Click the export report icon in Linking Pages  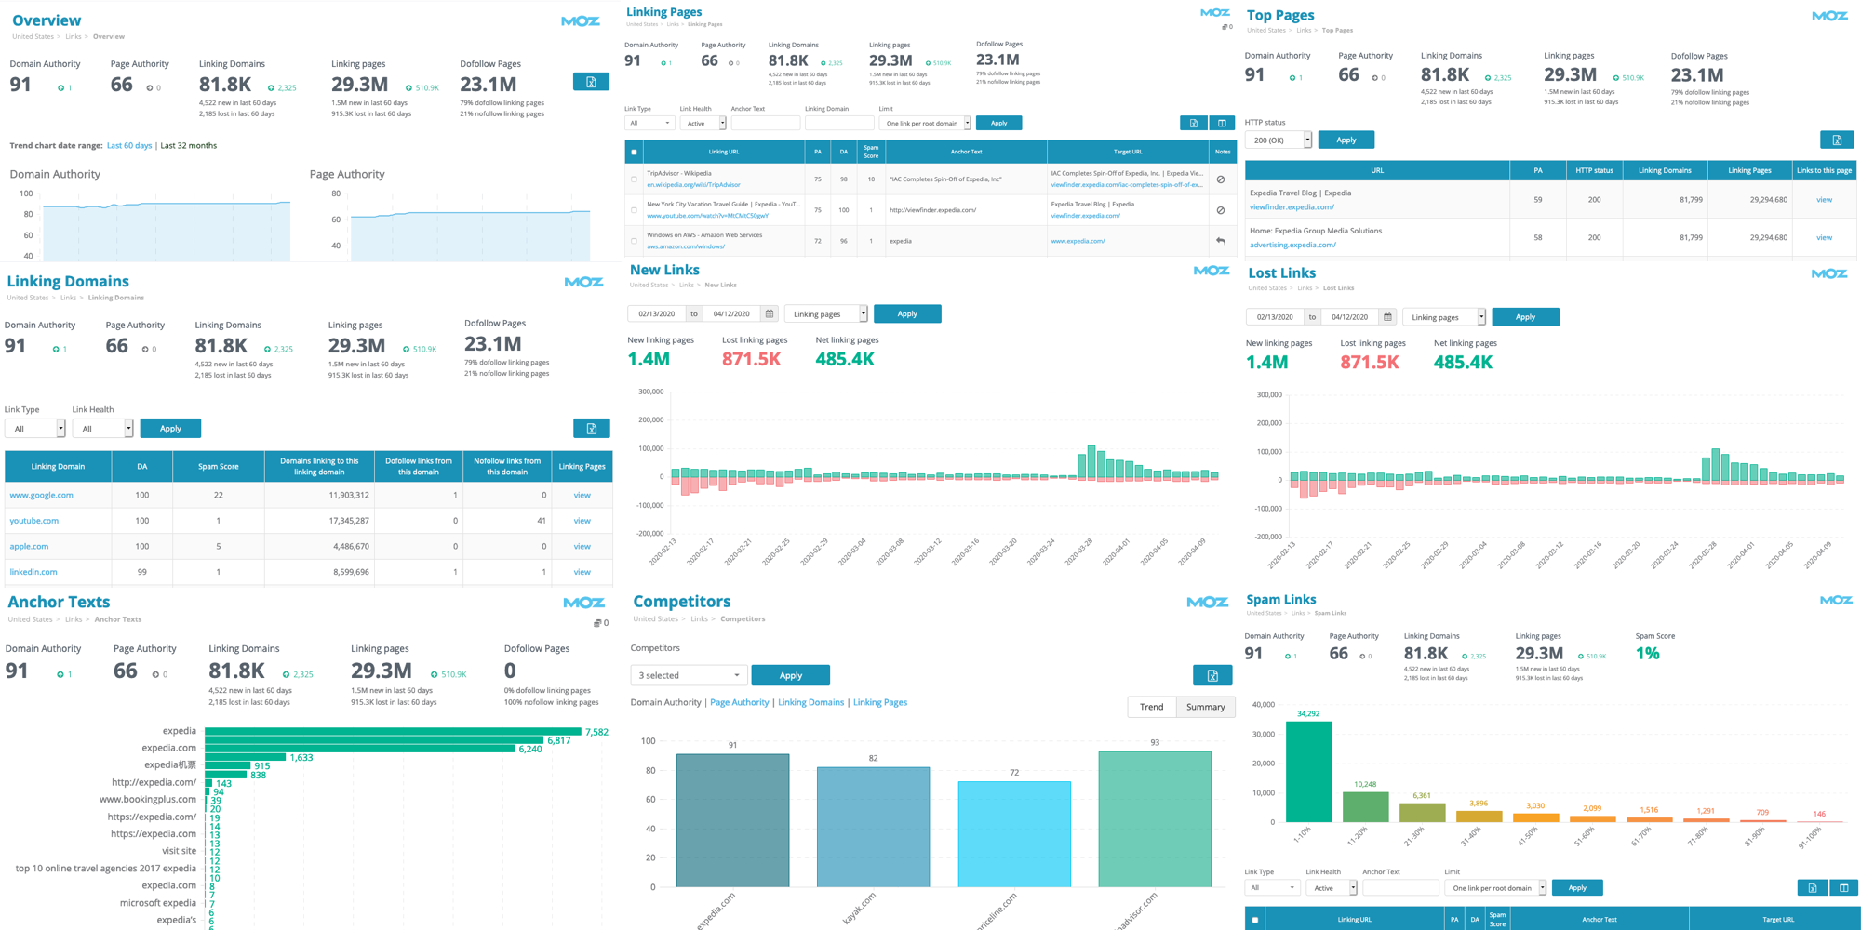pyautogui.click(x=1194, y=122)
